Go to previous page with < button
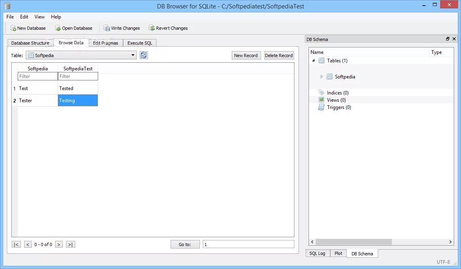Screen dimensions: 461x269 (x=28, y=244)
